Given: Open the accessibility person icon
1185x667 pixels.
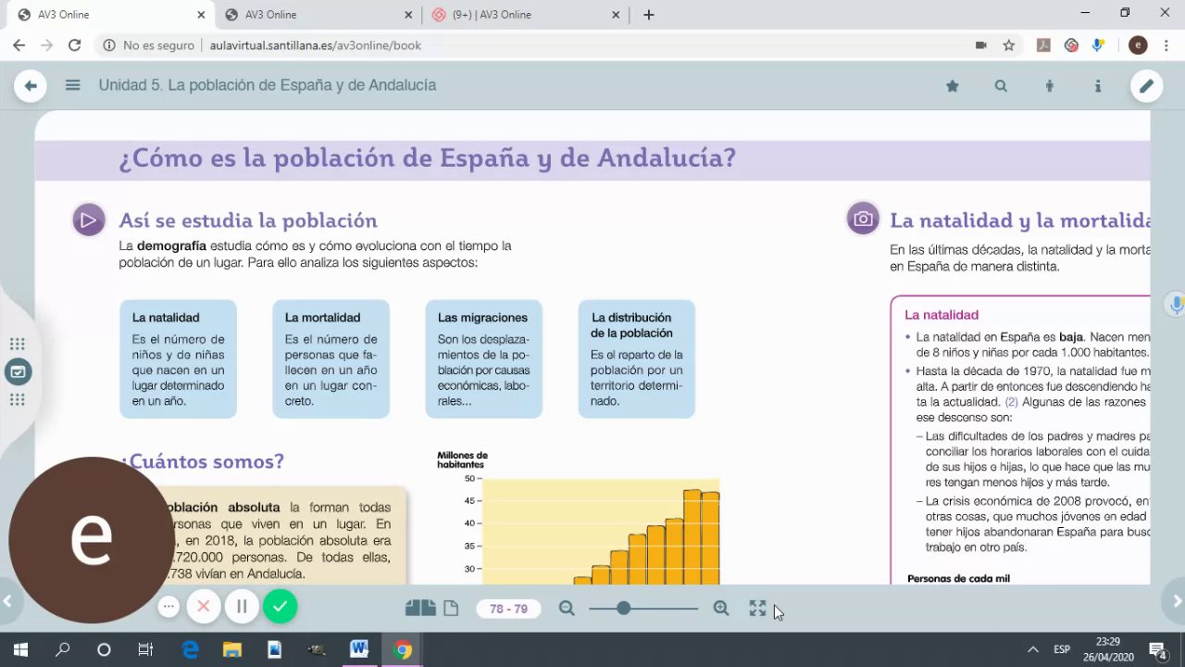Looking at the screenshot, I should click(x=1049, y=86).
